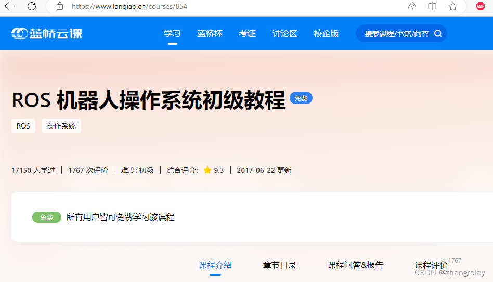Click the 2017-06-22 更新 date

[x=264, y=170]
